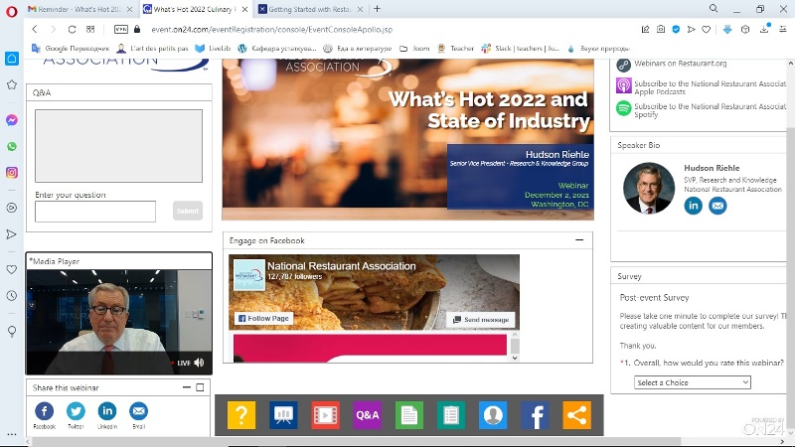Open Hudson Riehle's LinkedIn profile icon
795x447 pixels.
coord(693,206)
